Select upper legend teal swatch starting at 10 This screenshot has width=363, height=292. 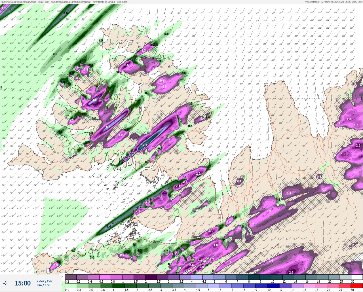(277, 277)
